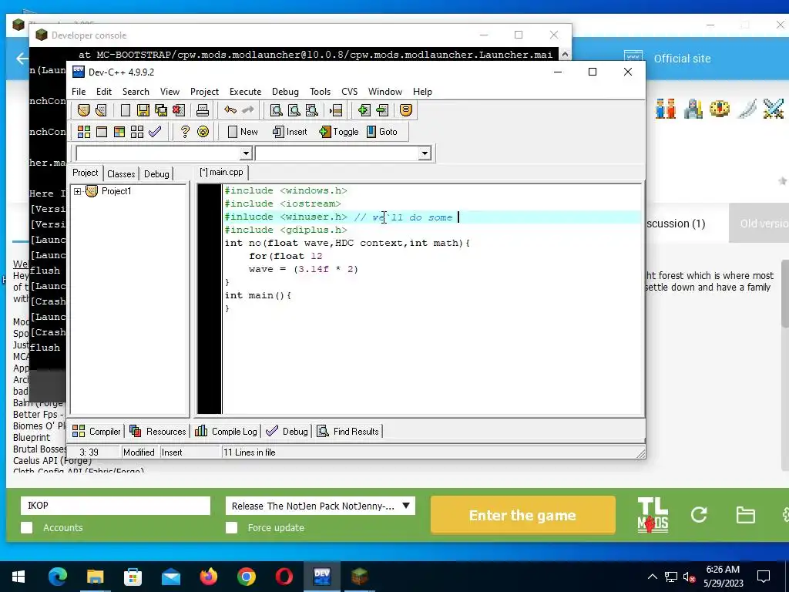Click the Go to line icon with arrow
The image size is (789, 592).
pos(336,110)
